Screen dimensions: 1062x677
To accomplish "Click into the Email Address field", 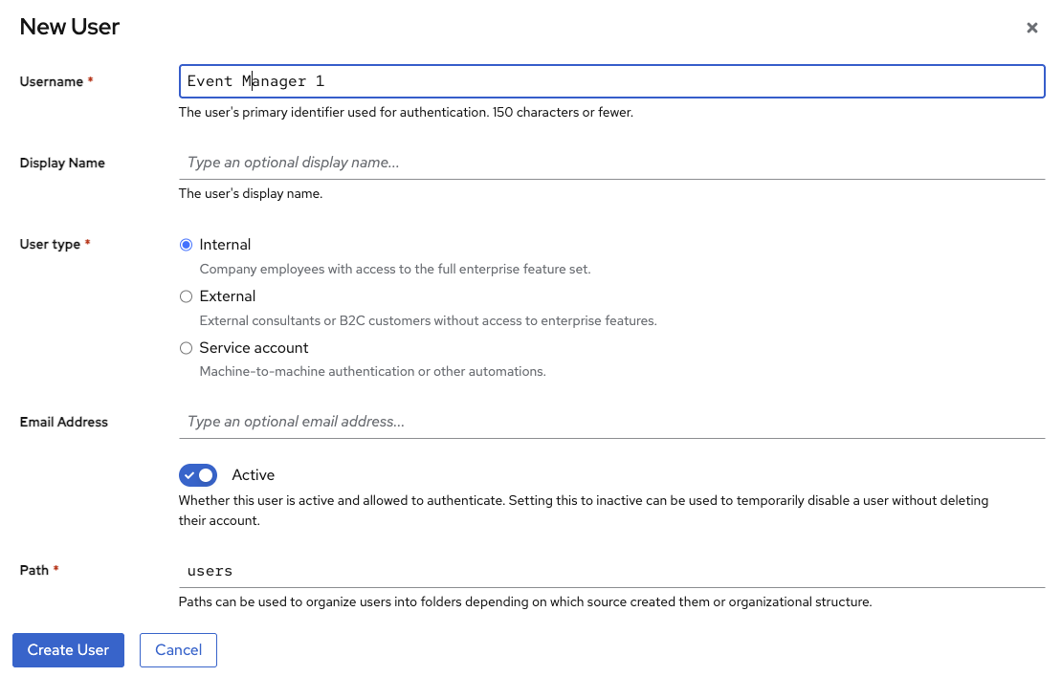I will point(610,422).
